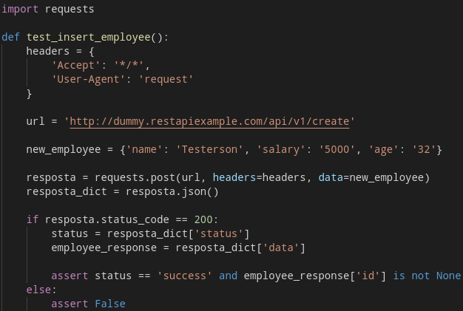
Task: Click the number 200 in the if condition
Action: click(203, 219)
